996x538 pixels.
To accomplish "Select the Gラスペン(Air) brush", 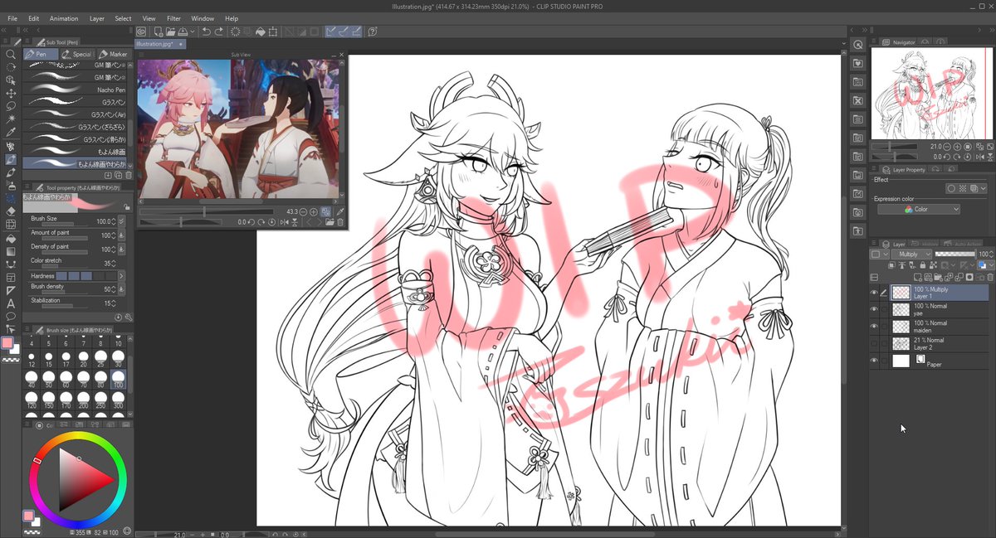I will click(x=76, y=114).
